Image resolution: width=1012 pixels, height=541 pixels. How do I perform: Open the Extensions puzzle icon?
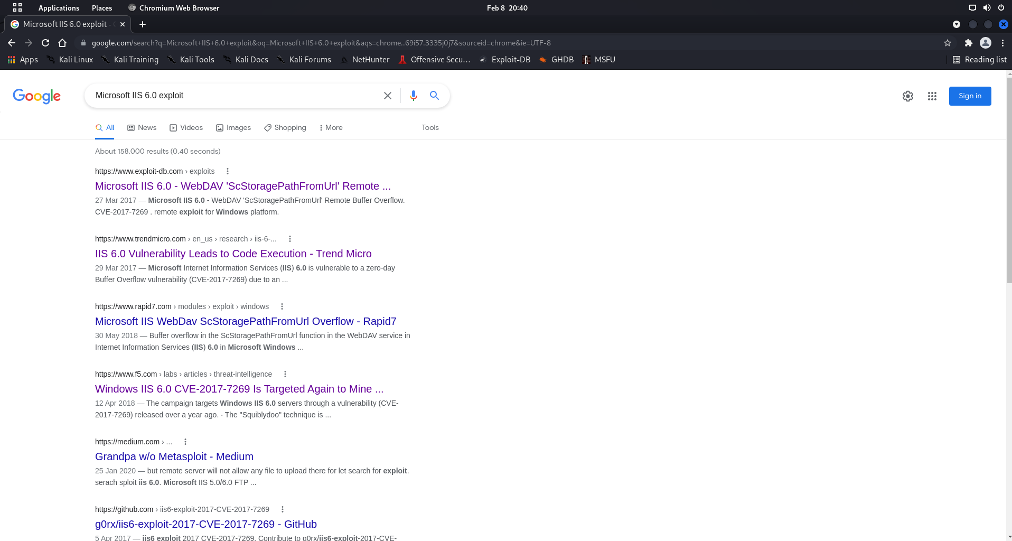[x=968, y=43]
